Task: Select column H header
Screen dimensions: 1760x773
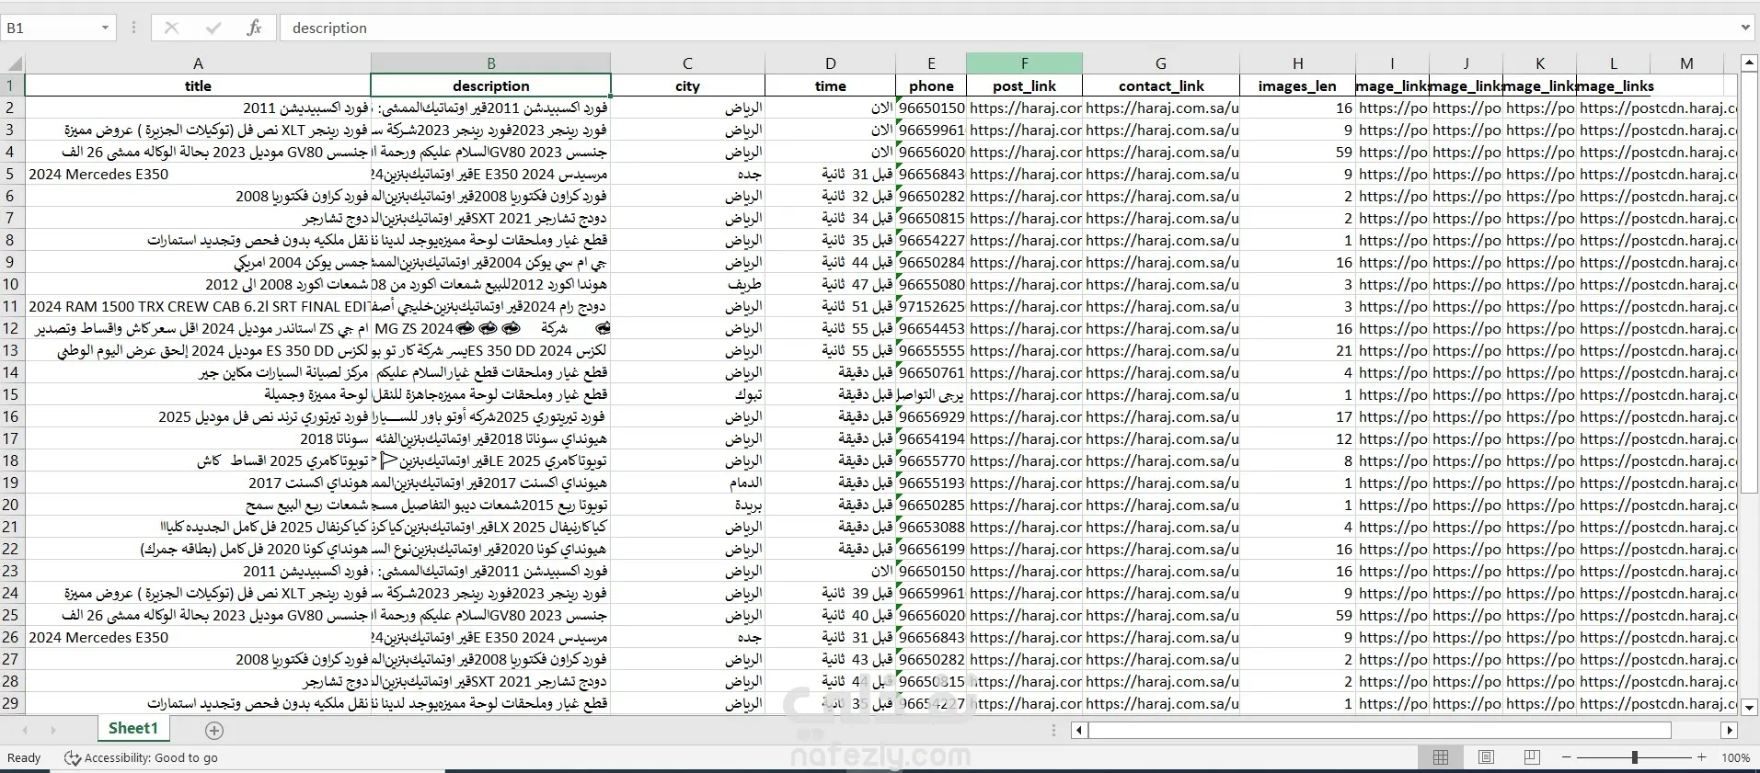Action: 1297,63
